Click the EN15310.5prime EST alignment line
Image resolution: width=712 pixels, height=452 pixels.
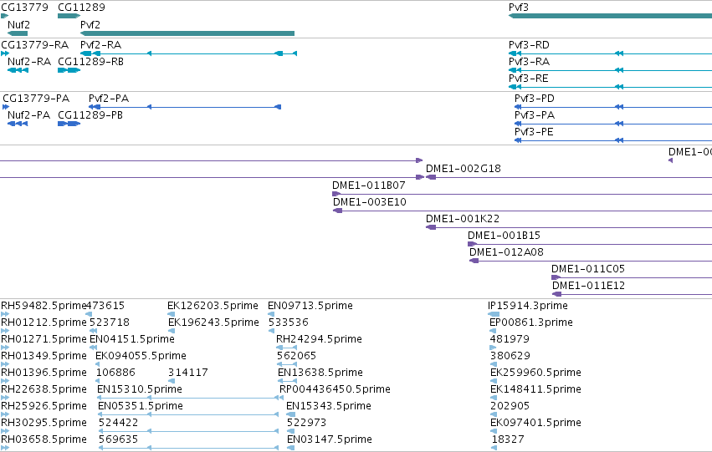[188, 398]
